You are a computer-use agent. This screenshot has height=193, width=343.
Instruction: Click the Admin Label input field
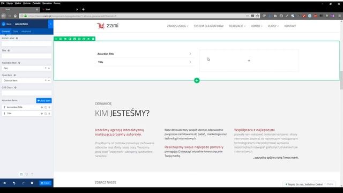tap(27, 44)
